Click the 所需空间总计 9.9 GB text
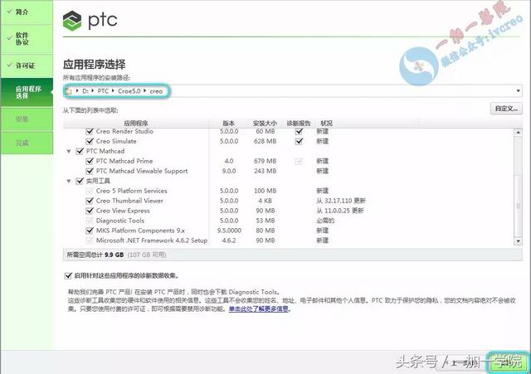Screen dimensions: 531x374 [95, 255]
